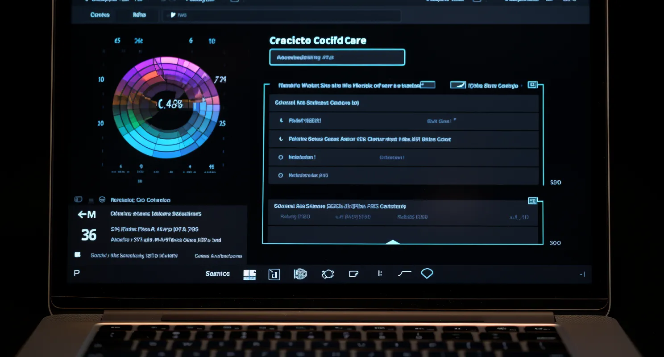Select the 'Nolofoton' radio row
This screenshot has height=357, width=664.
pos(403,158)
